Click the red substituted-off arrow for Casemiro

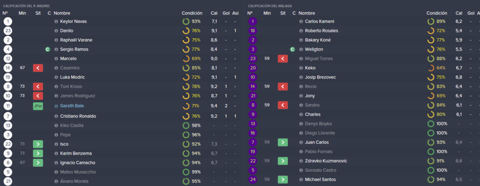(x=38, y=68)
